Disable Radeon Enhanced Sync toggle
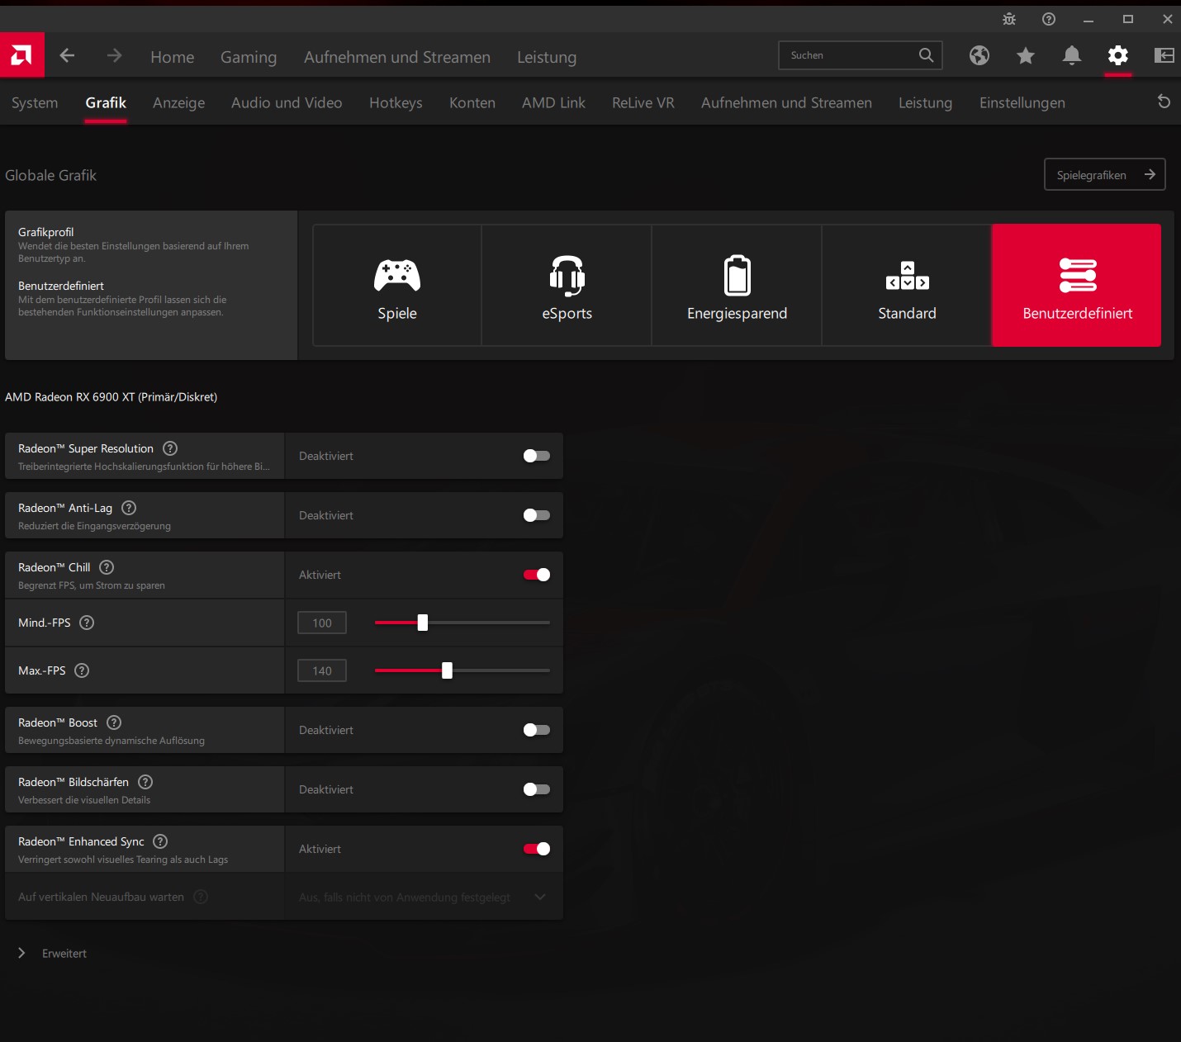 (x=537, y=849)
